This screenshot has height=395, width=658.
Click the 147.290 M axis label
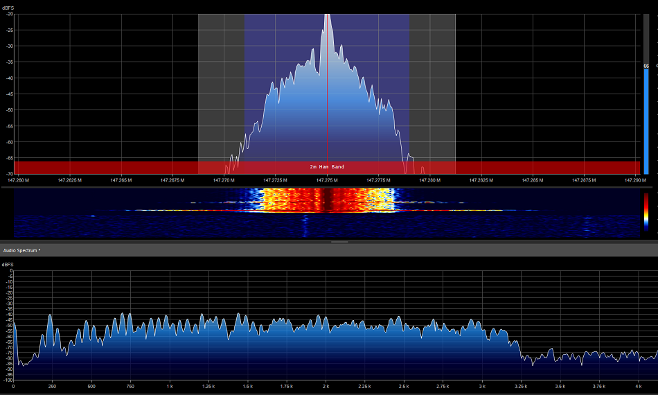coord(634,179)
